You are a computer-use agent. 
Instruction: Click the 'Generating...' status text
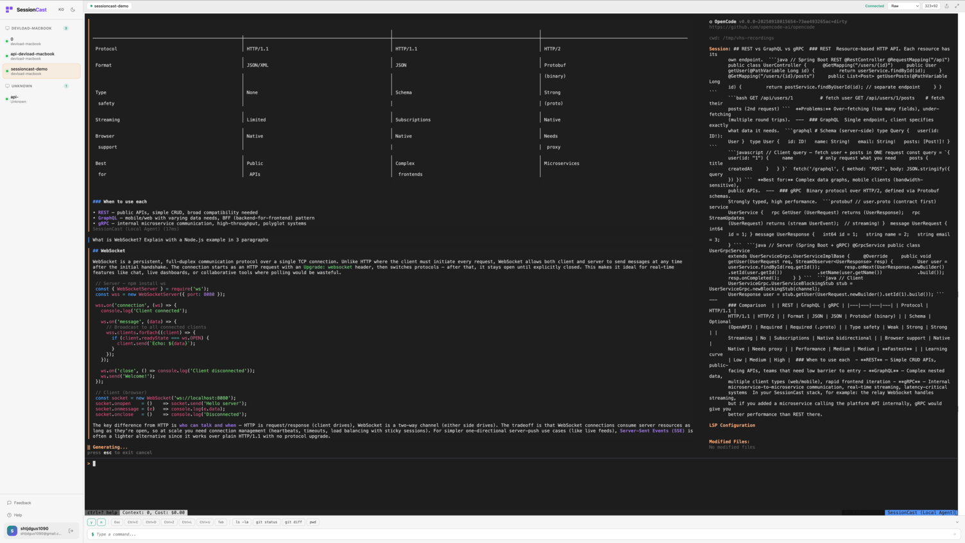[110, 447]
